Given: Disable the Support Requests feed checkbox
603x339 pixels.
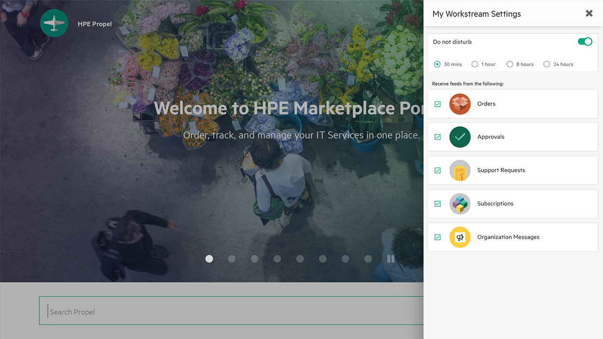Looking at the screenshot, I should pyautogui.click(x=438, y=170).
